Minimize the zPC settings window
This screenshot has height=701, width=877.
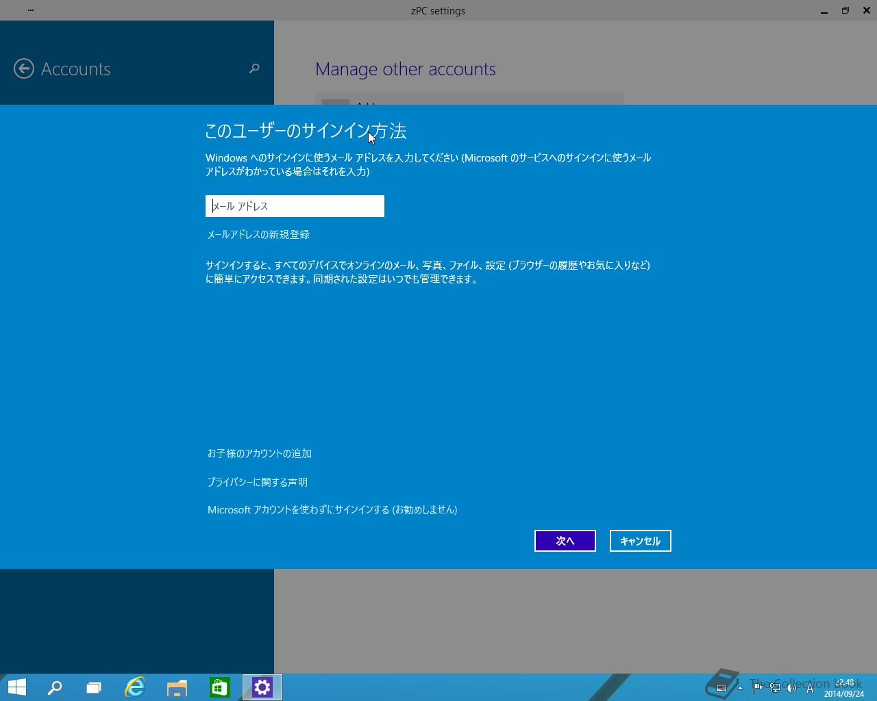point(824,11)
